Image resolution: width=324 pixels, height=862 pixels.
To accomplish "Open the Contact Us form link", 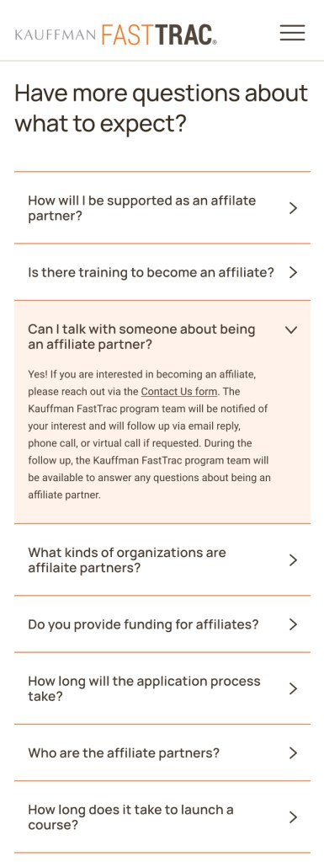I will pos(179,392).
